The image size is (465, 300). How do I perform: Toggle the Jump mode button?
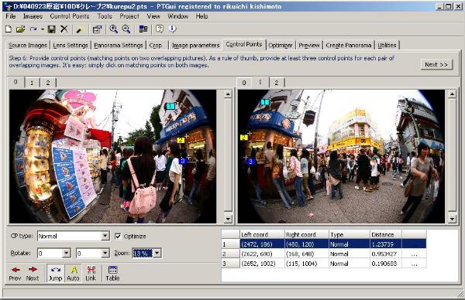point(56,274)
